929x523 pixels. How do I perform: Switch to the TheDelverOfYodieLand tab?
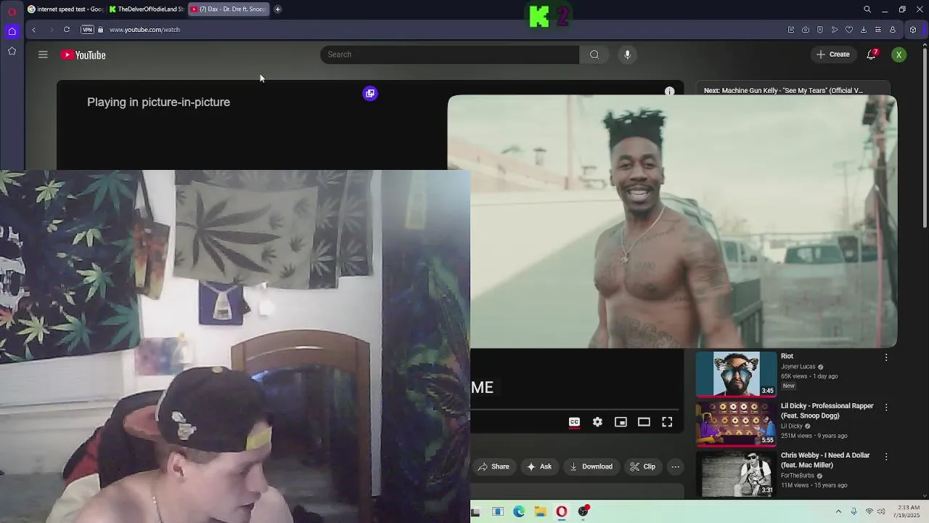[x=147, y=9]
